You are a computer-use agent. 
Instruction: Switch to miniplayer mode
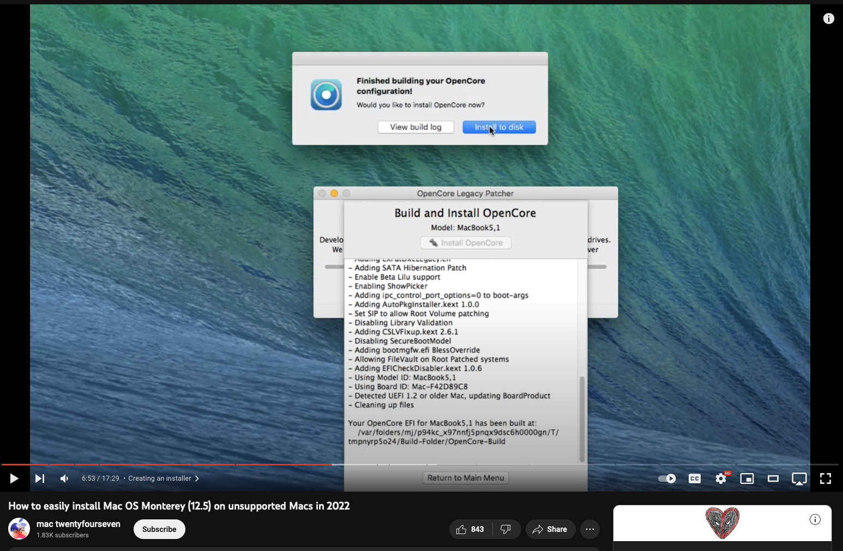[747, 479]
